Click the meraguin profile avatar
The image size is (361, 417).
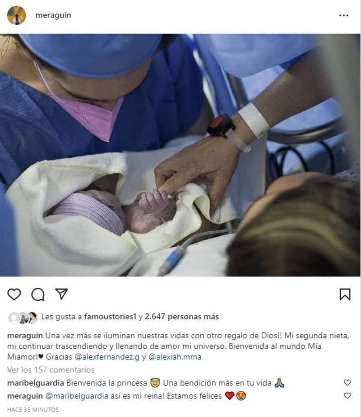16,15
